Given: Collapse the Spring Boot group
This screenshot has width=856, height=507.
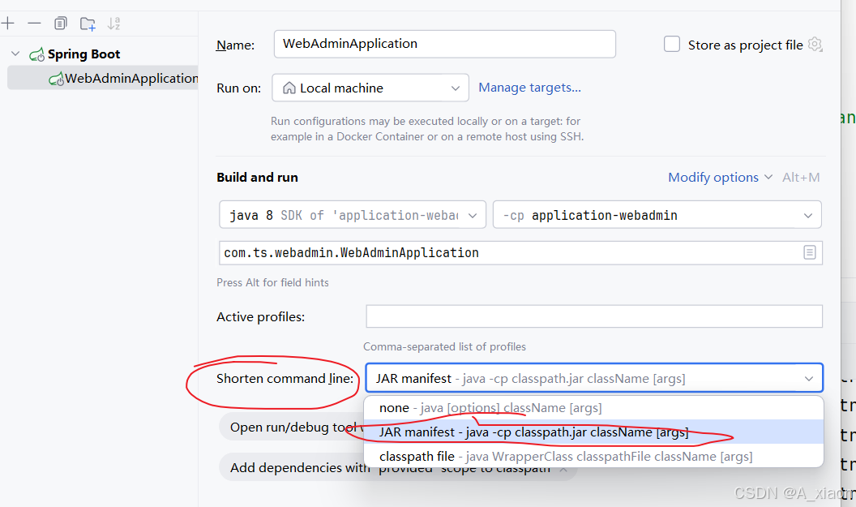Looking at the screenshot, I should click(x=16, y=53).
